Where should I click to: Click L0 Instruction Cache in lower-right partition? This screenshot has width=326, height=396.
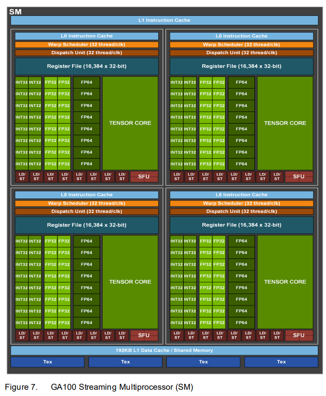pyautogui.click(x=242, y=195)
